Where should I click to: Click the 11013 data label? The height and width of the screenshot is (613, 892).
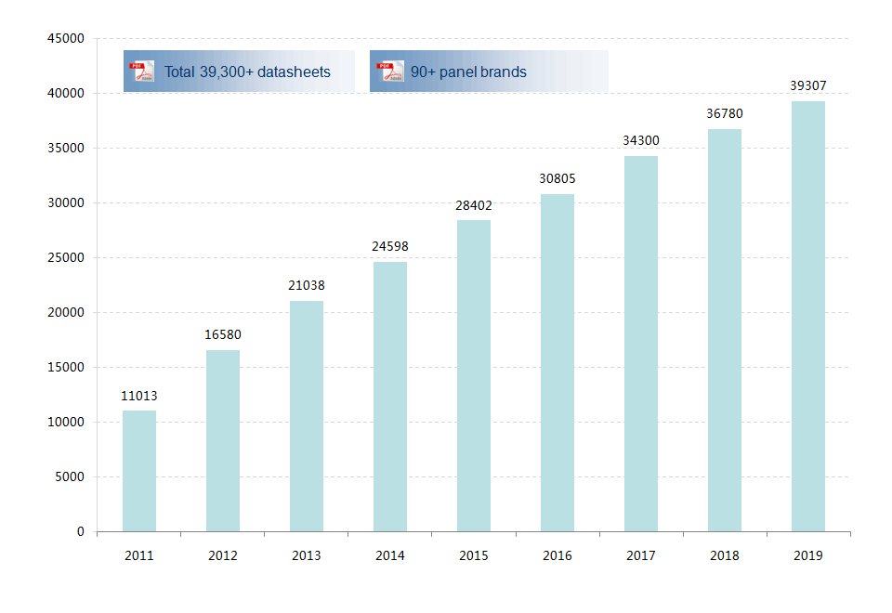[139, 396]
